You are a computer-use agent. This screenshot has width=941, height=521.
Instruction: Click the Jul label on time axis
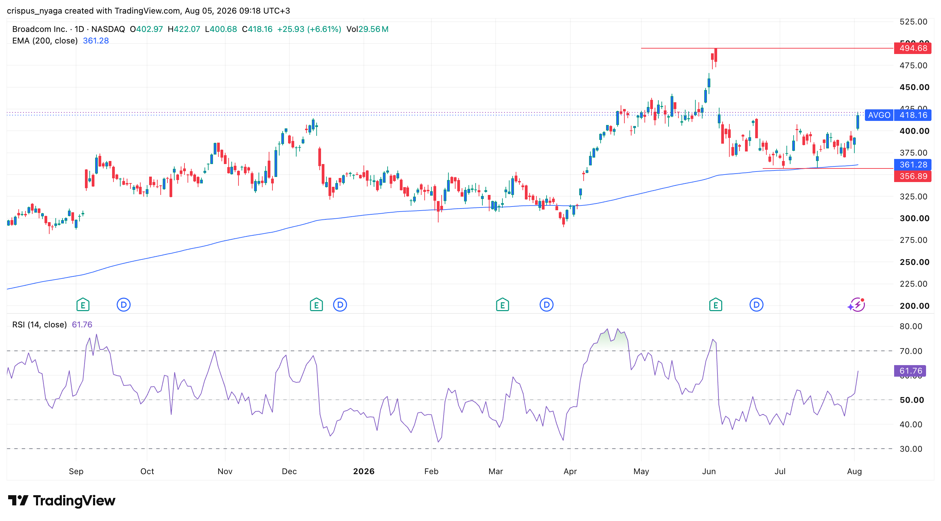780,471
